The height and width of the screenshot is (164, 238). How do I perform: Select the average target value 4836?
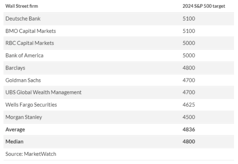point(189,129)
